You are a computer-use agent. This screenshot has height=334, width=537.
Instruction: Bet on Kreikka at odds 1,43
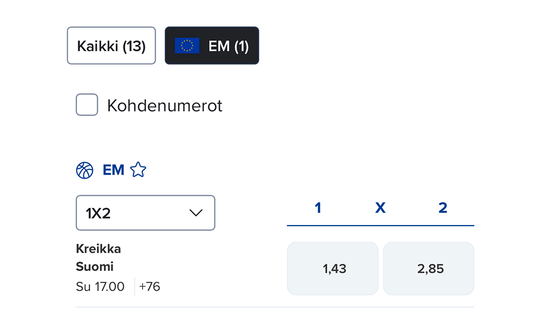[333, 269]
